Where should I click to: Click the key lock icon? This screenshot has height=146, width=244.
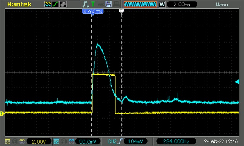(101, 5)
